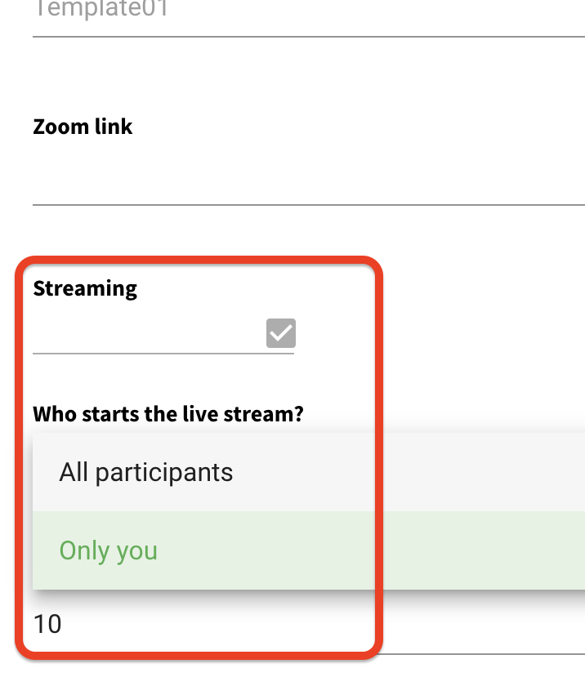Pick the "All participants" menu entry

point(146,472)
